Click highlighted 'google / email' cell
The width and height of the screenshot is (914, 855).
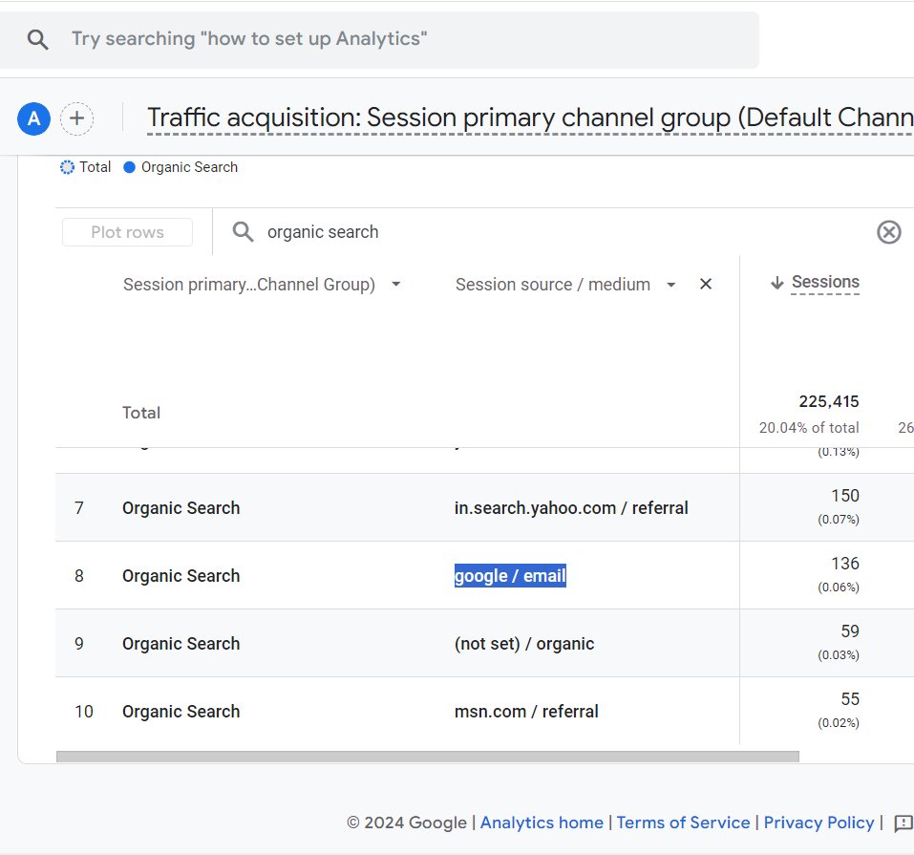tap(510, 576)
